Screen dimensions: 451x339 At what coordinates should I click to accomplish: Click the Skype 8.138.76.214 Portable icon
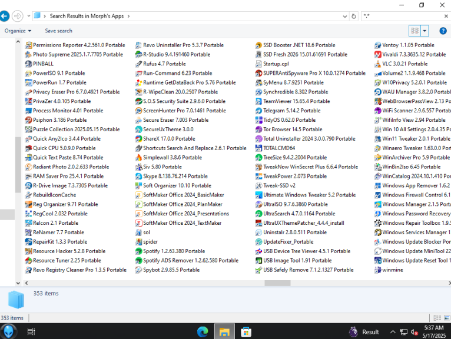click(138, 176)
